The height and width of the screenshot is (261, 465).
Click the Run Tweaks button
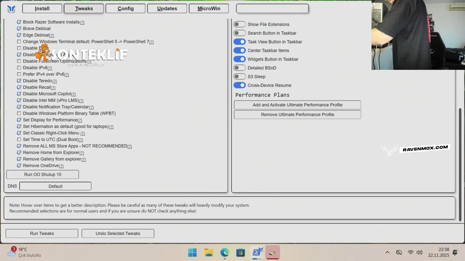tap(42, 233)
